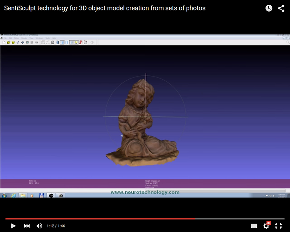Open MeshLab Edit menu
290x232 pixels.
(10, 38)
